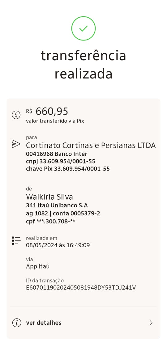The width and height of the screenshot is (167, 339).
Task: Click the dollar sign amount icon
Action: tap(16, 115)
